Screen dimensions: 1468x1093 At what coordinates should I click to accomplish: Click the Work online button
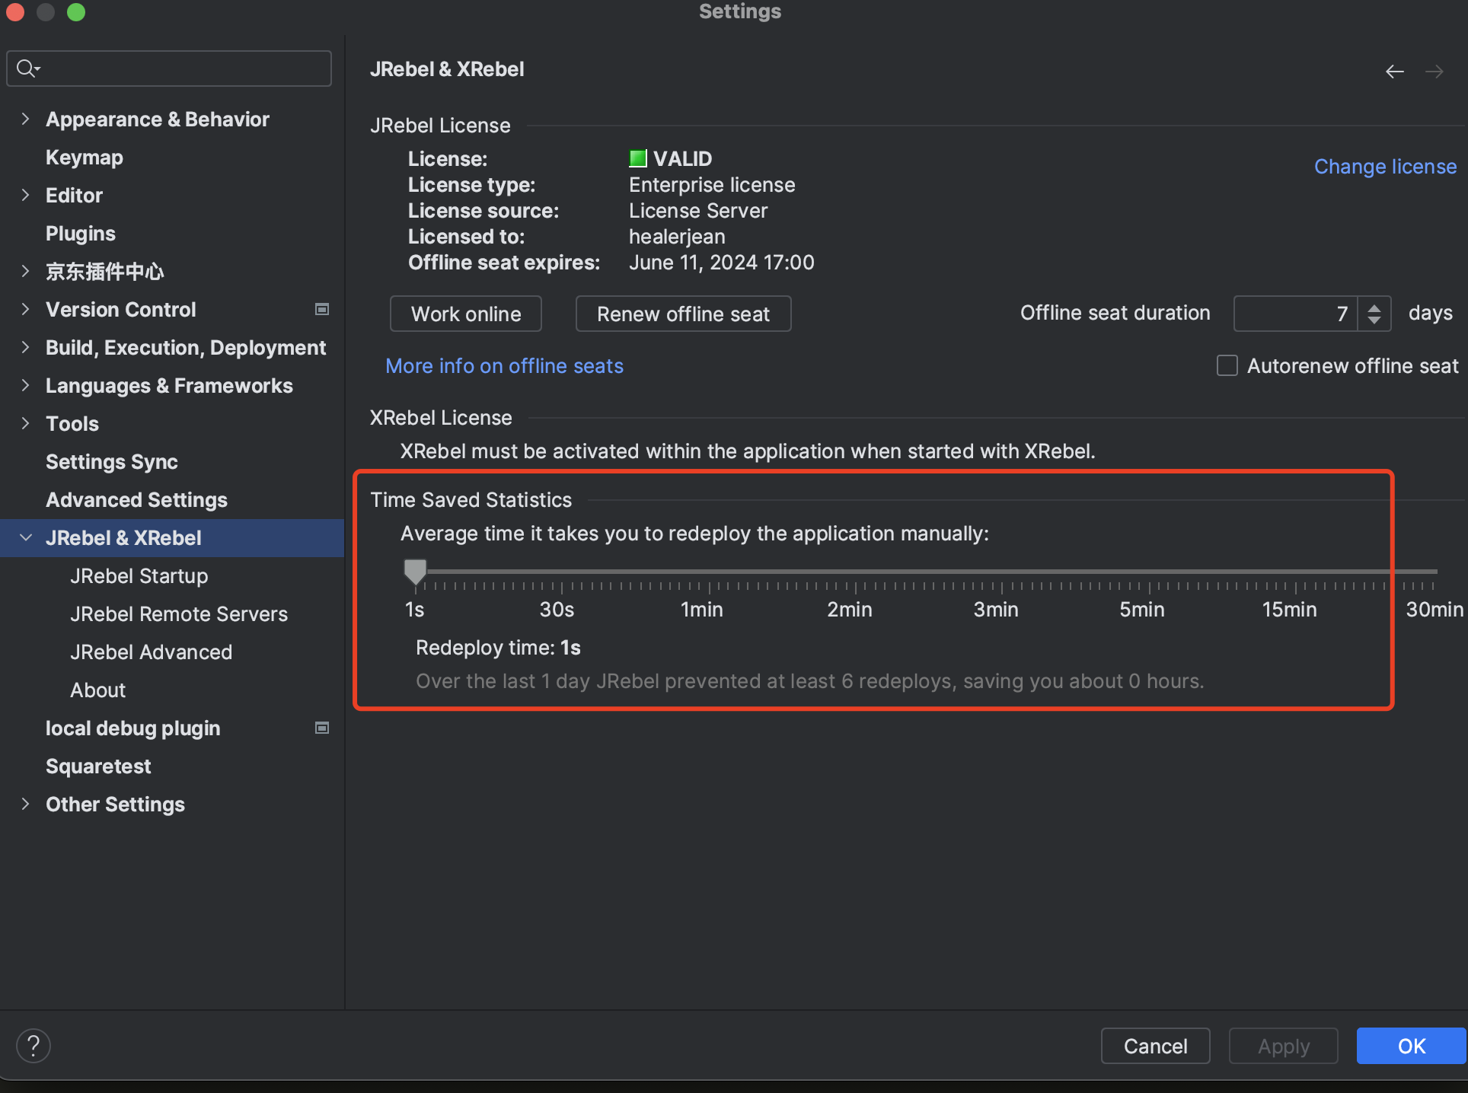tap(466, 314)
